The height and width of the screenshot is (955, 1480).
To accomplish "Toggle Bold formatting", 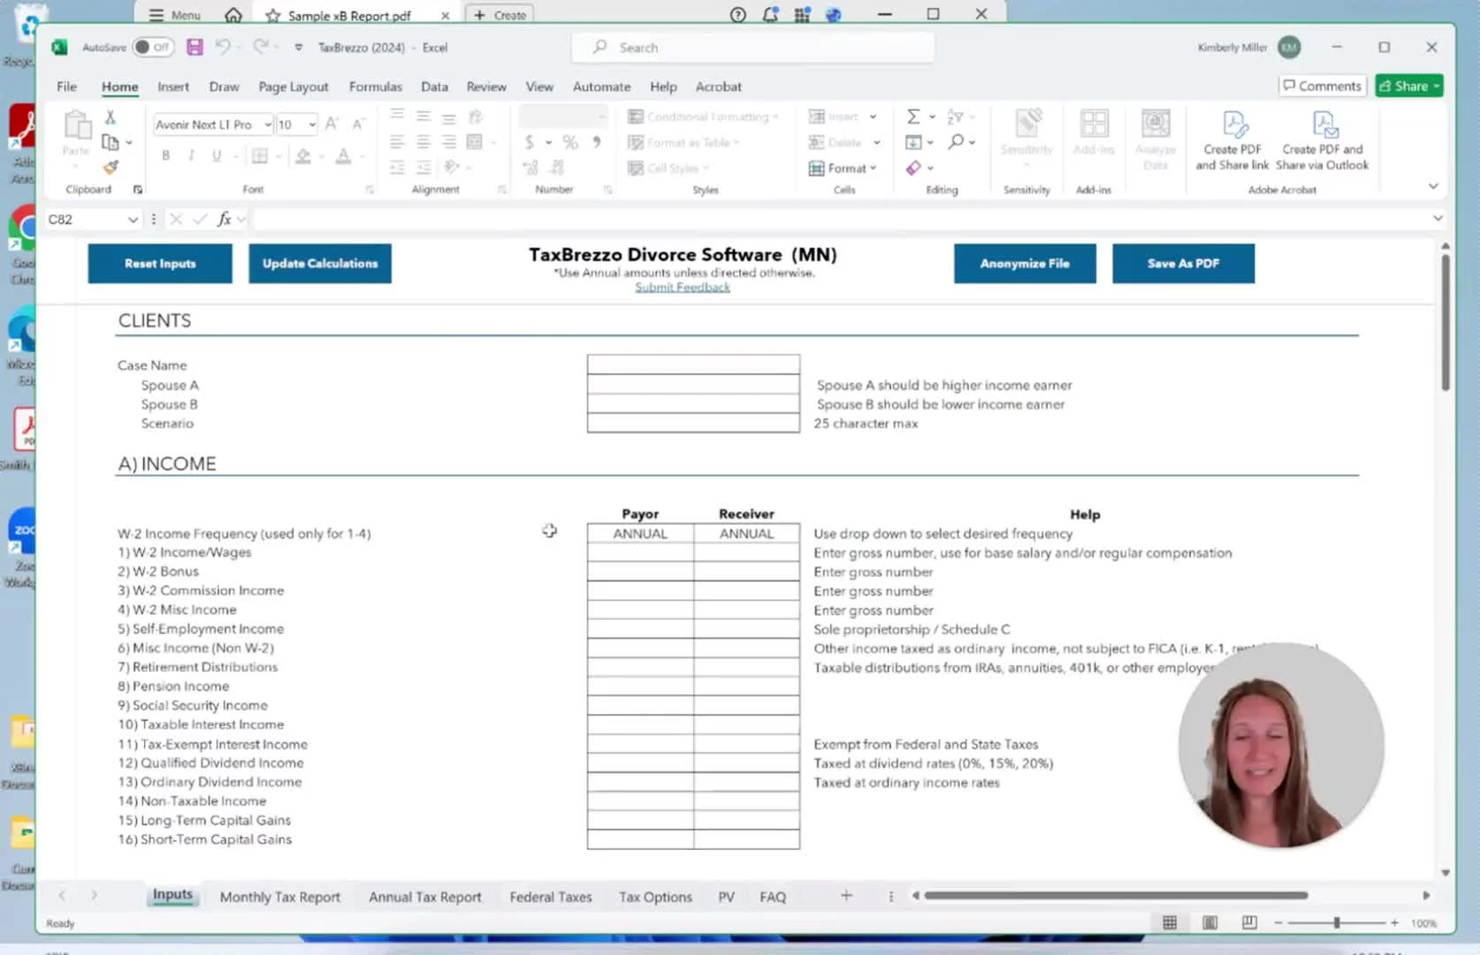I will [x=165, y=156].
